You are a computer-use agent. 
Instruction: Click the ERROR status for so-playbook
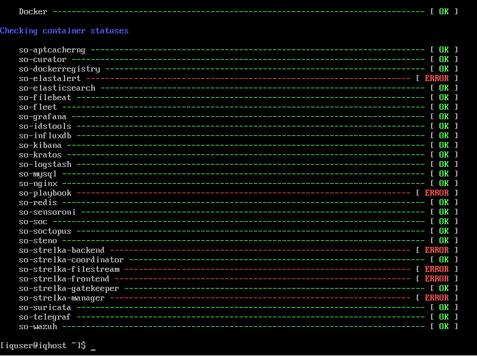[x=436, y=193]
